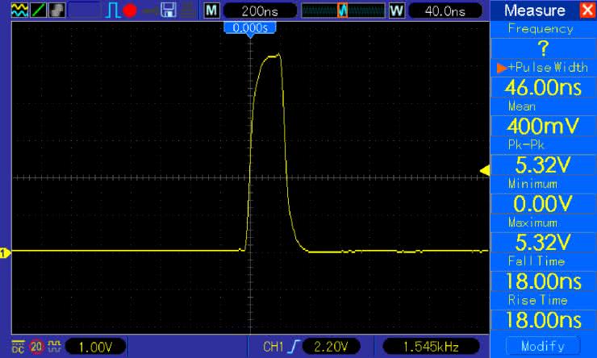
Task: Click the blue pulse waveform icon
Action: tap(113, 11)
